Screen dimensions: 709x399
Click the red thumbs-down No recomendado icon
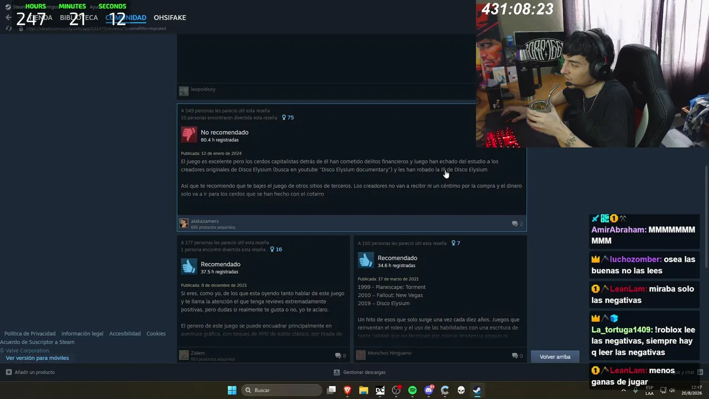(189, 135)
